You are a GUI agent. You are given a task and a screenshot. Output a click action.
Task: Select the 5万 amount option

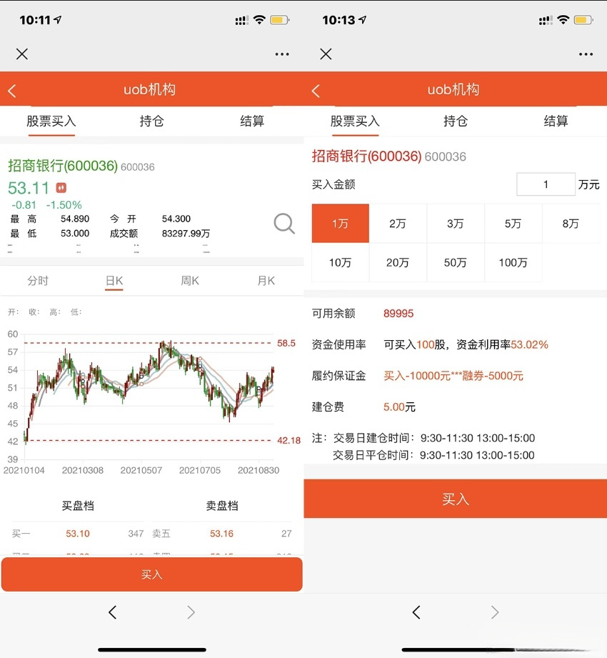(513, 223)
